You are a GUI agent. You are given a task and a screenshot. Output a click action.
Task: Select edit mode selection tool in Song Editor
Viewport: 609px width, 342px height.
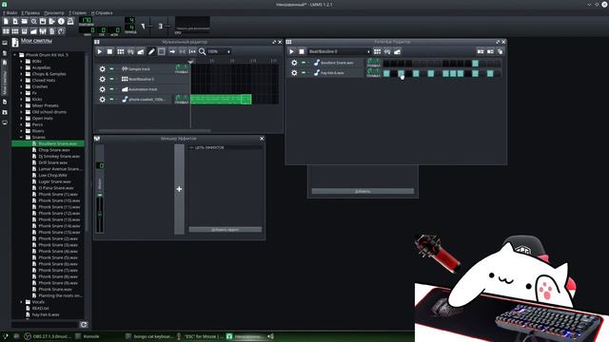[x=162, y=51]
